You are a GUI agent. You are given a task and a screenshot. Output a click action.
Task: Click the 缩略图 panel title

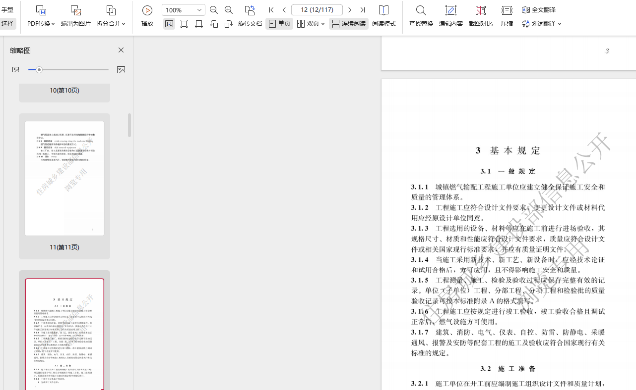pyautogui.click(x=20, y=50)
